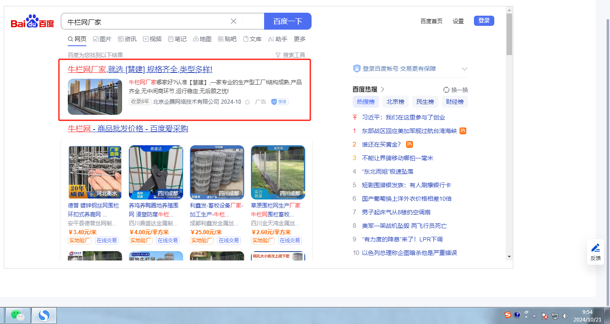Open WeChat from the taskbar
The width and height of the screenshot is (610, 324).
17,315
